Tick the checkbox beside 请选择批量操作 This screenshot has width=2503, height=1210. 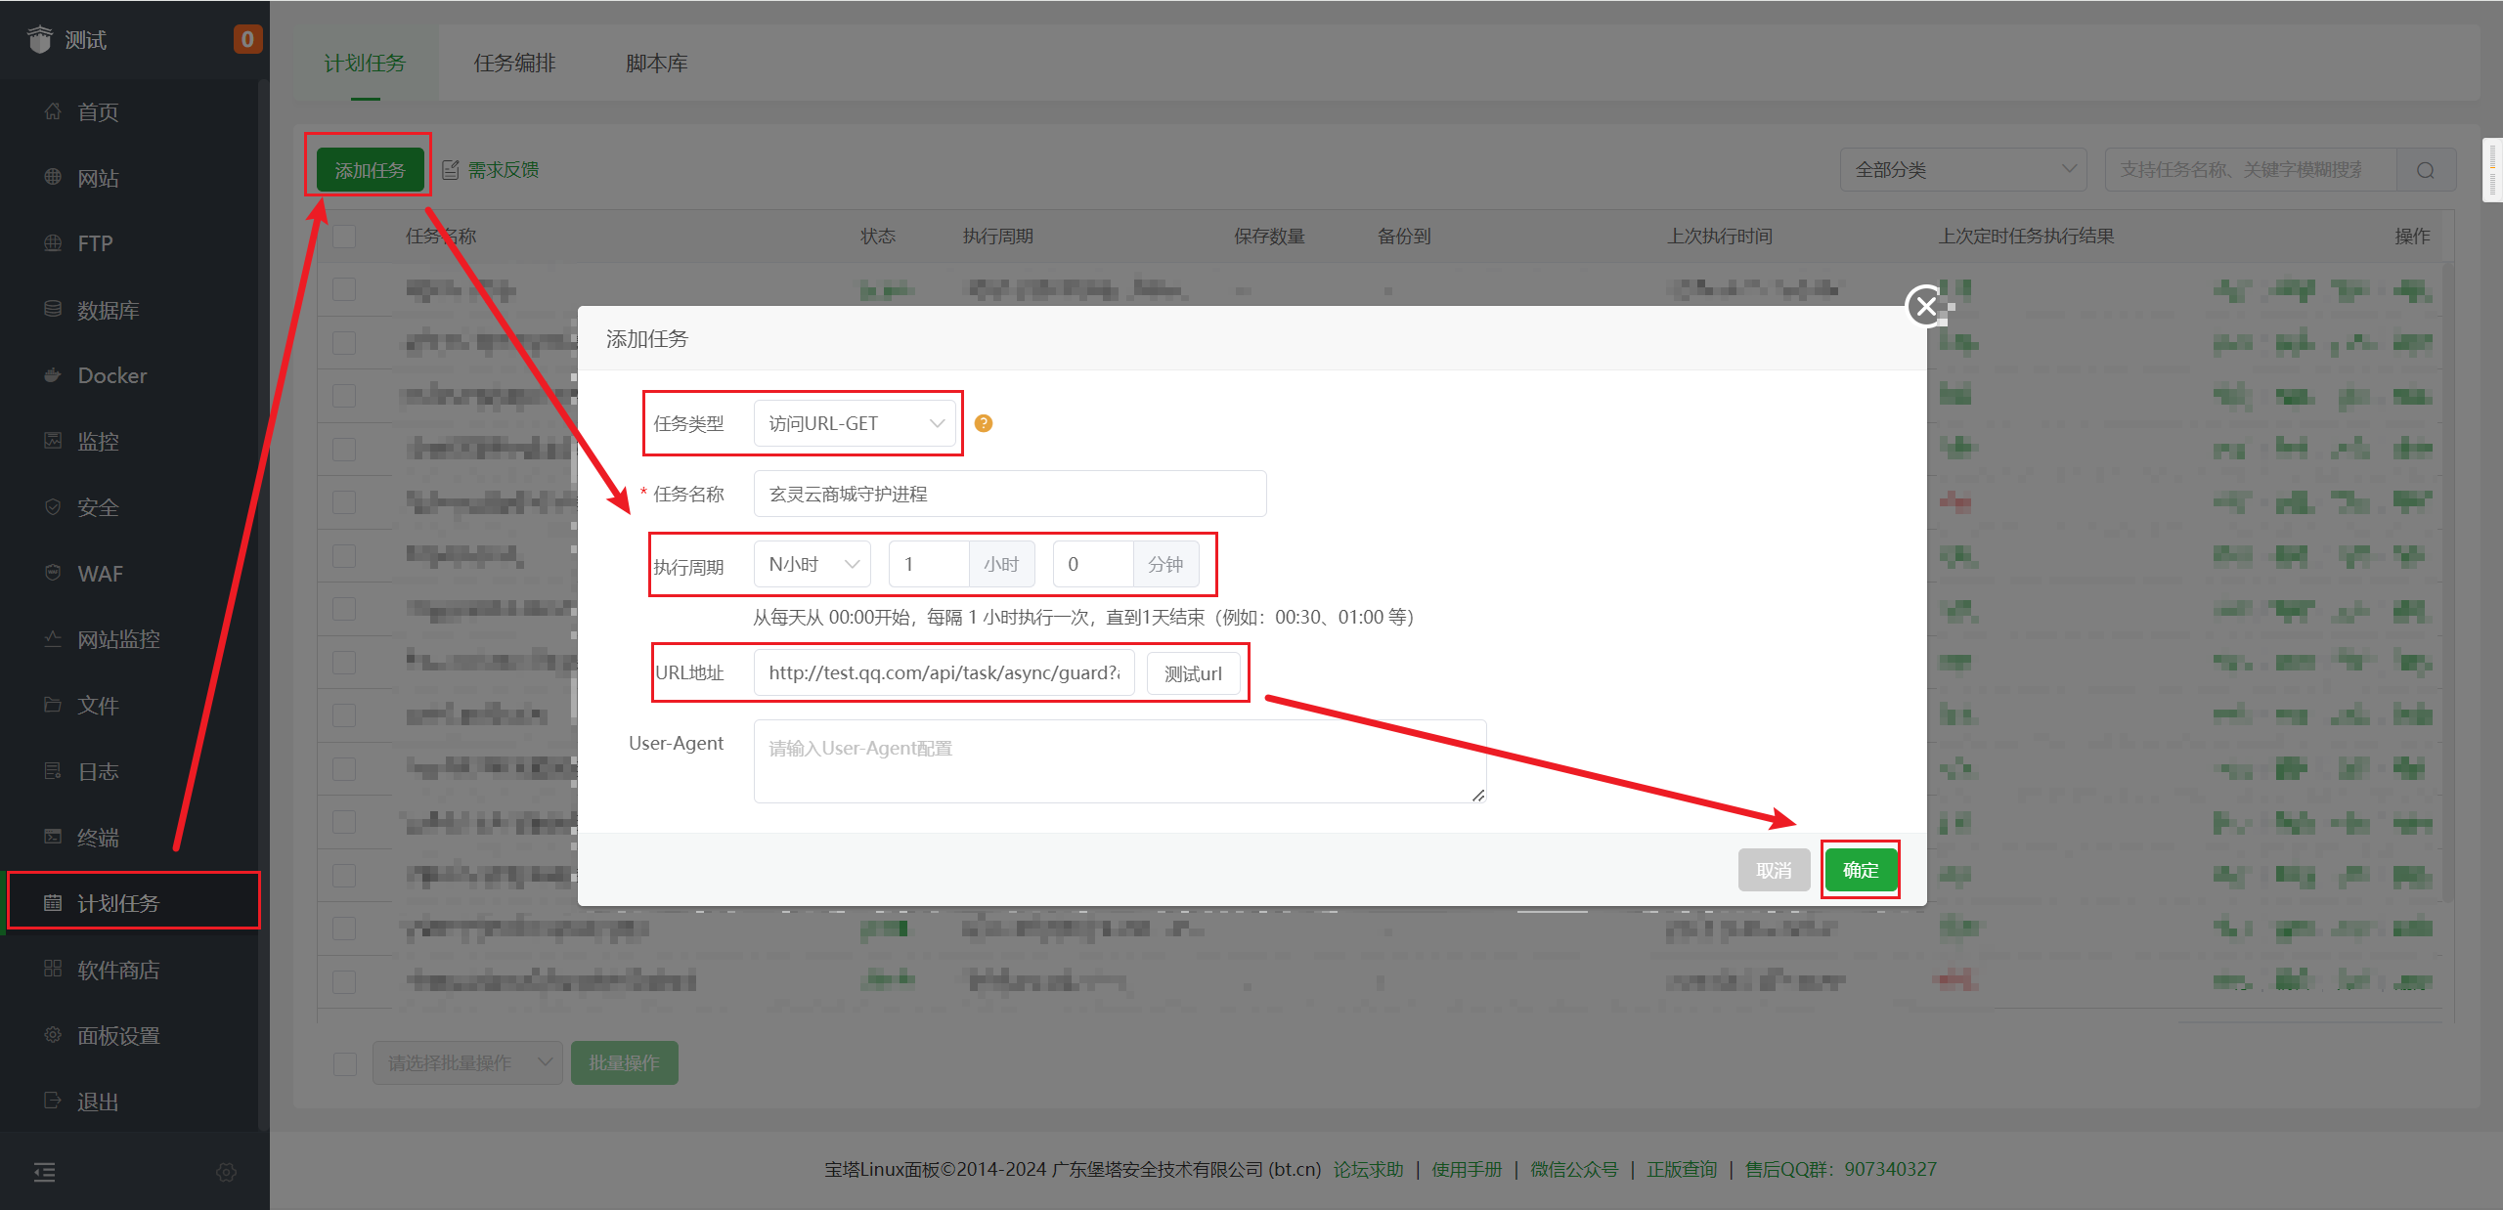click(345, 1063)
